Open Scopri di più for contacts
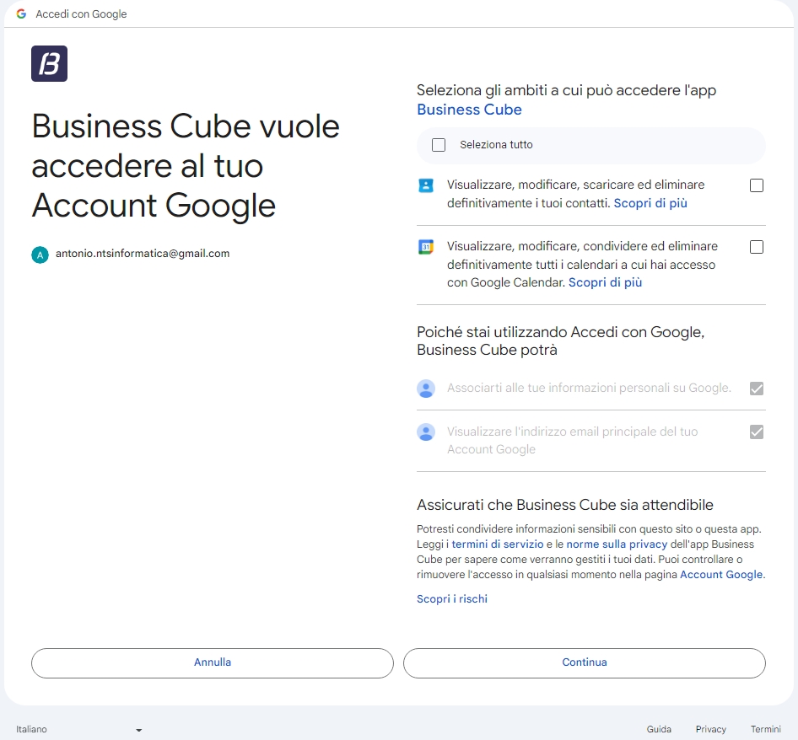Screen dimensions: 798x740 click(650, 203)
